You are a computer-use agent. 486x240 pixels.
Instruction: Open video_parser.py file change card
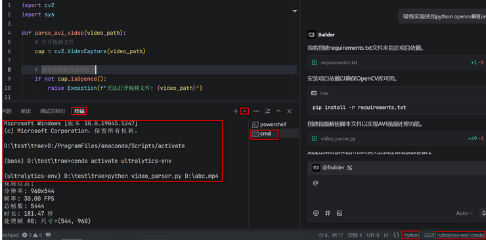[397, 138]
